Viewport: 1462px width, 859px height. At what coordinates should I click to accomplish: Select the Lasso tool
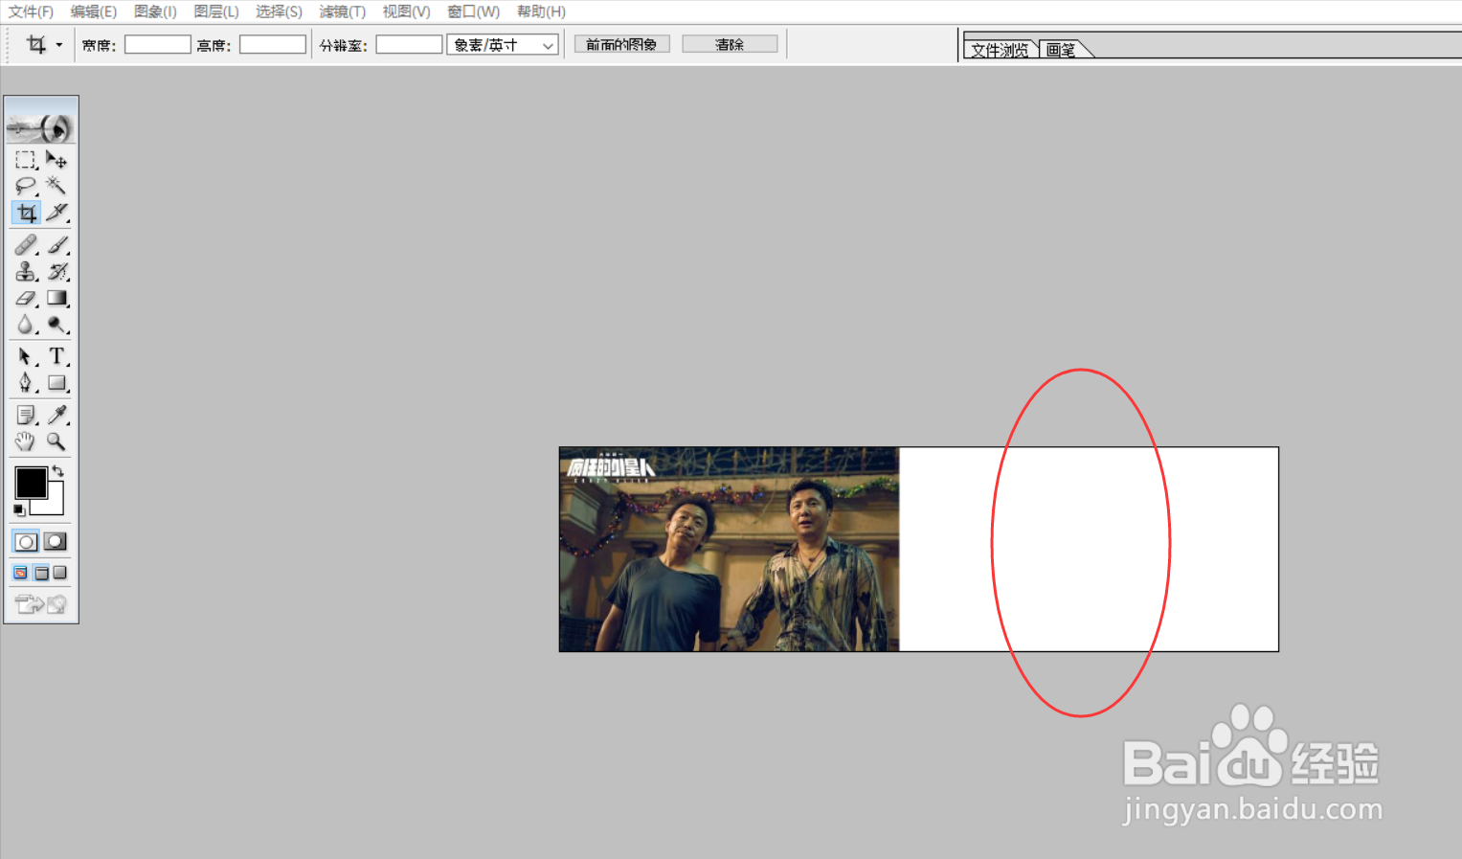(x=26, y=186)
